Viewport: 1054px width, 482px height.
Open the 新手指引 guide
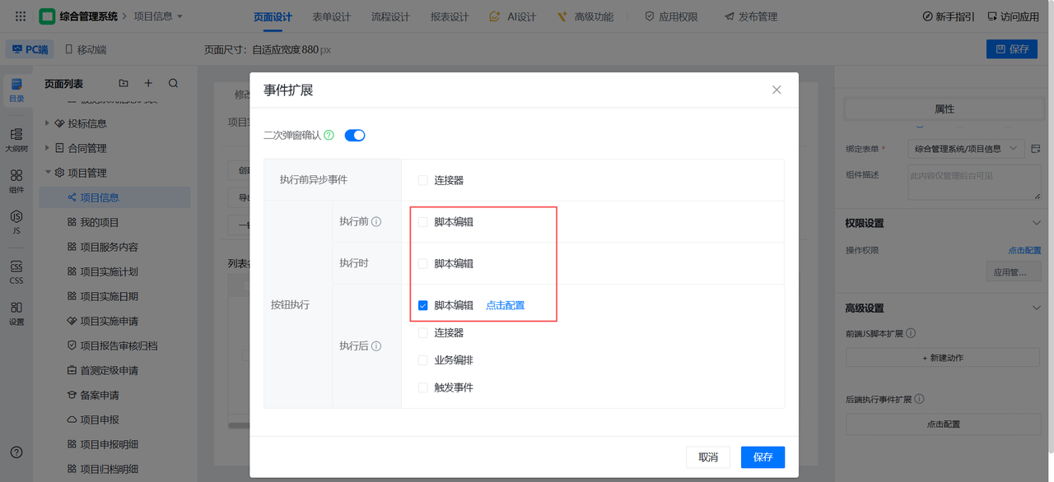coord(948,16)
